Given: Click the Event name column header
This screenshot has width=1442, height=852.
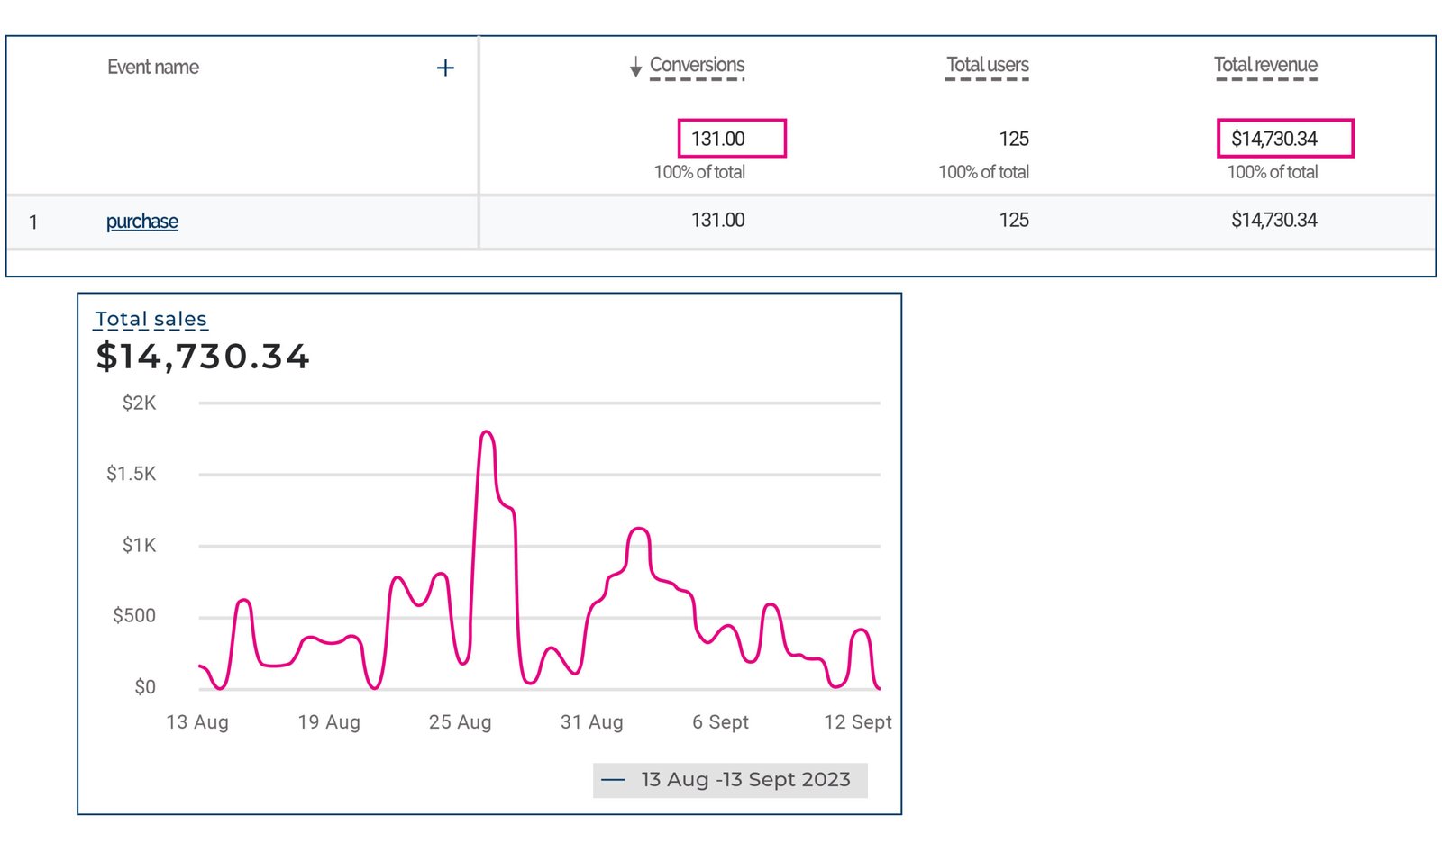Looking at the screenshot, I should click(x=153, y=67).
